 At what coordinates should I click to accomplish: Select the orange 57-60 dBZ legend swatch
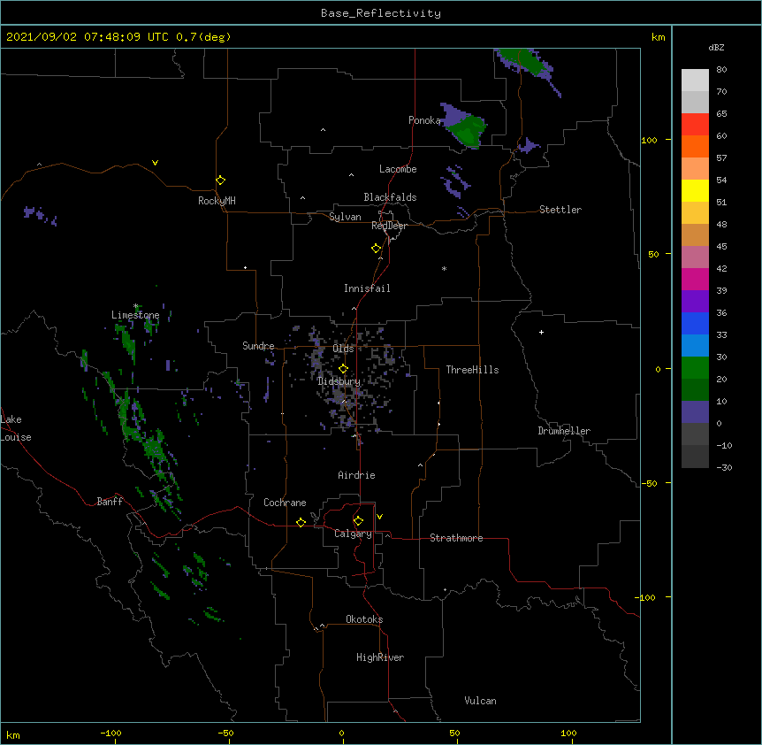[x=695, y=146]
